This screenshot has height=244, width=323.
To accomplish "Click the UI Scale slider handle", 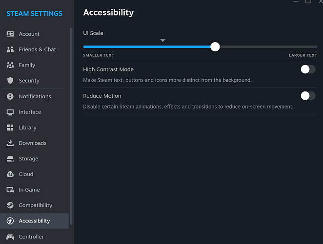I will tap(215, 47).
